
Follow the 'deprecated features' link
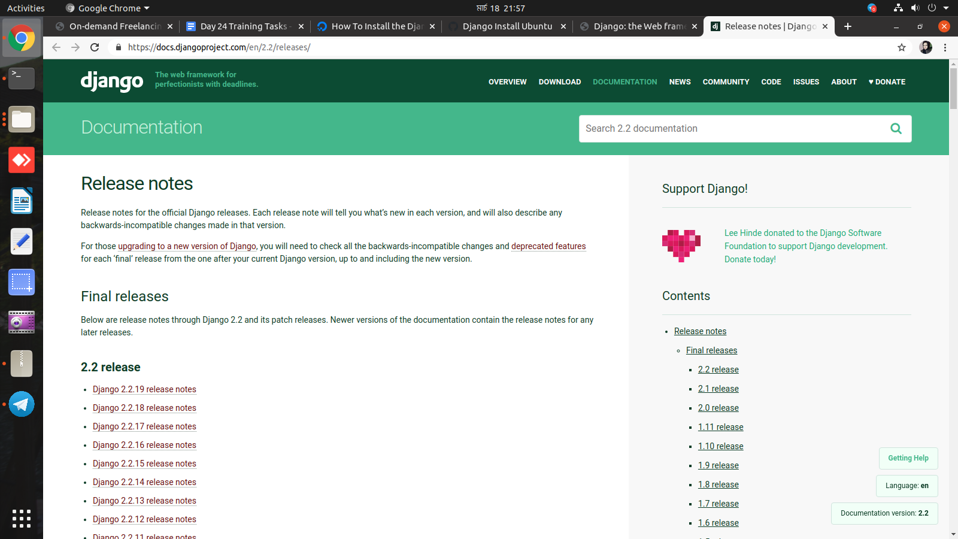click(x=548, y=246)
